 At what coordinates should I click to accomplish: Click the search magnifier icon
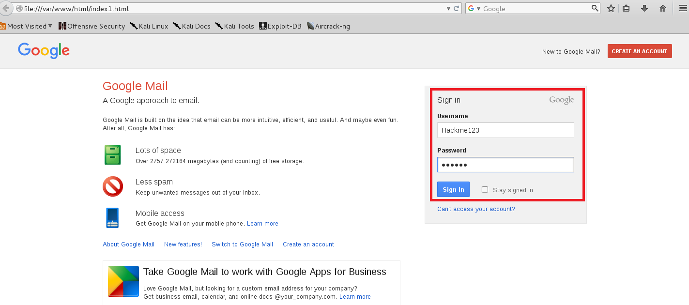pos(595,8)
